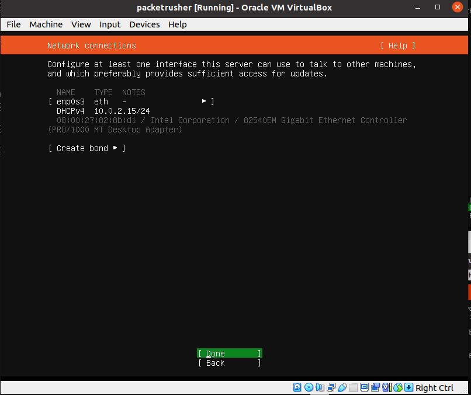Open the USB devices status icon
471x395 pixels.
click(342, 387)
